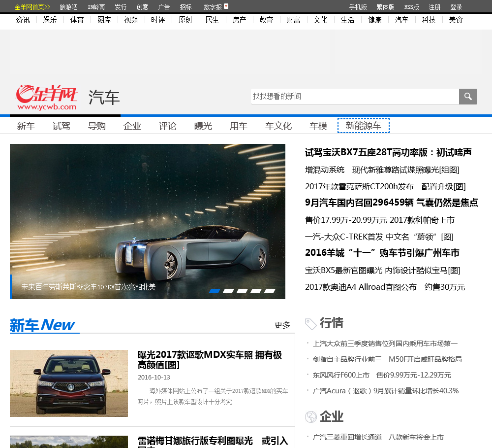
Task: Open the 数字报 dropdown arrow icon
Action: coord(226,6)
